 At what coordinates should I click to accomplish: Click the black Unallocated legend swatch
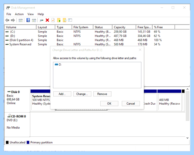[x=7, y=142]
